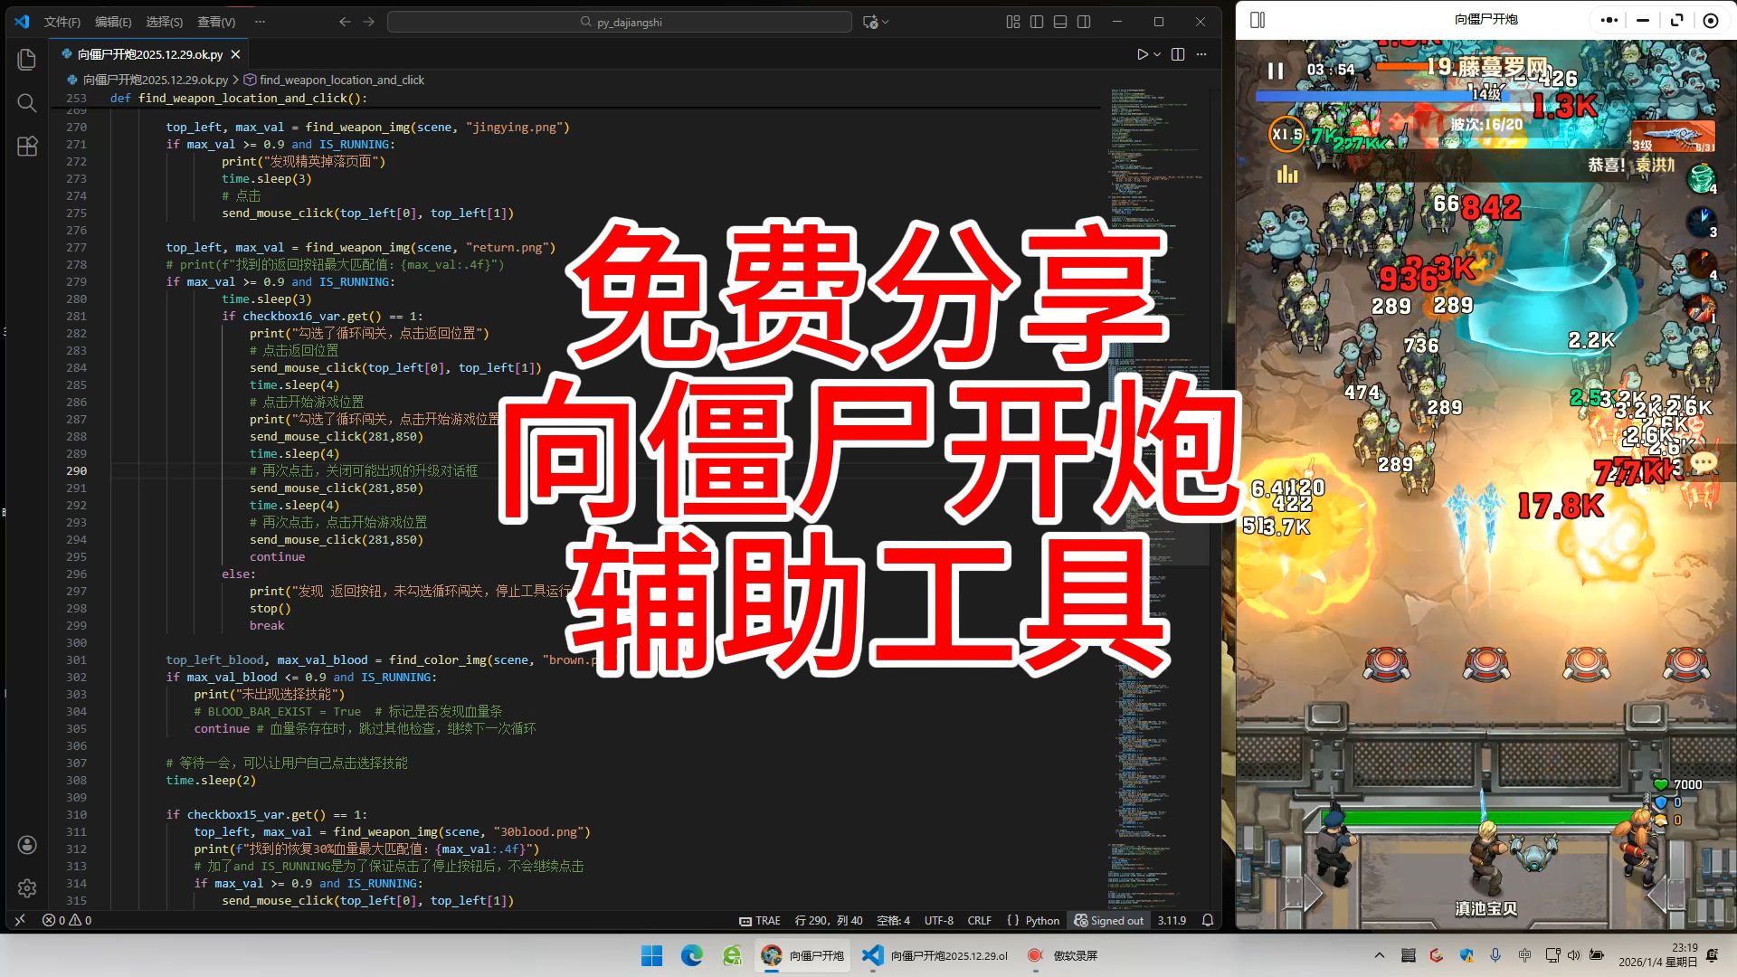
Task: Click the clock skill icon in game
Action: [x=1702, y=221]
